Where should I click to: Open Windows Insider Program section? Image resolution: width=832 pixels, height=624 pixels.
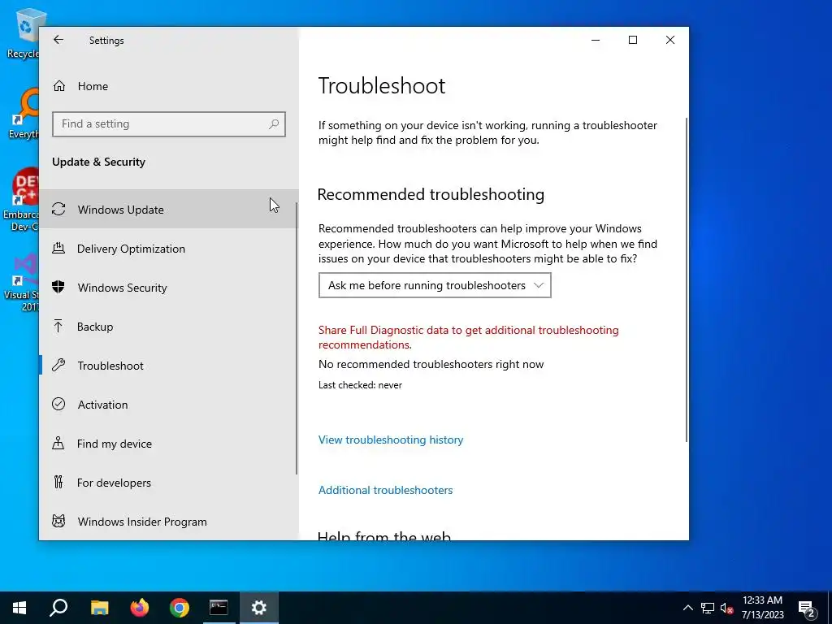[167, 521]
